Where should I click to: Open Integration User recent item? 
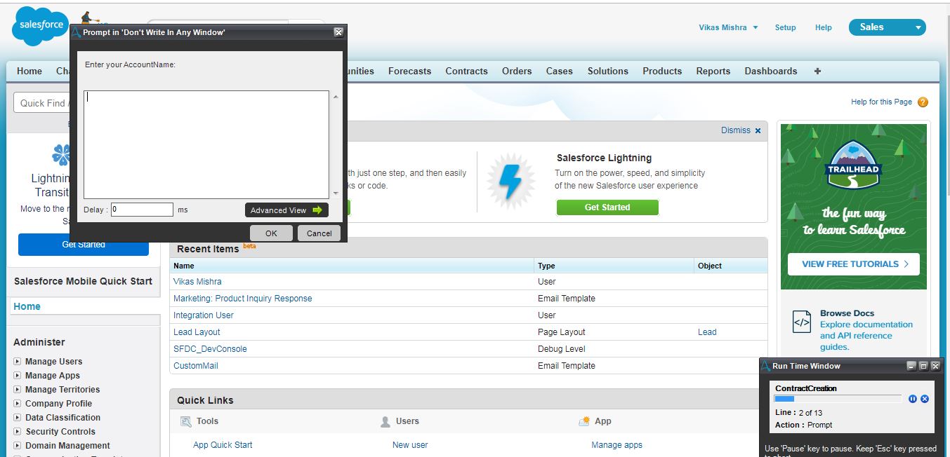(x=204, y=315)
